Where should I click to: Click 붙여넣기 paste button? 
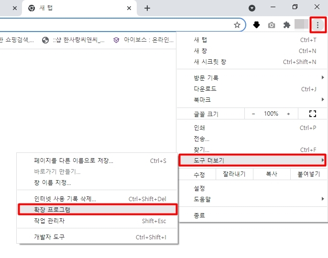pos(309,174)
